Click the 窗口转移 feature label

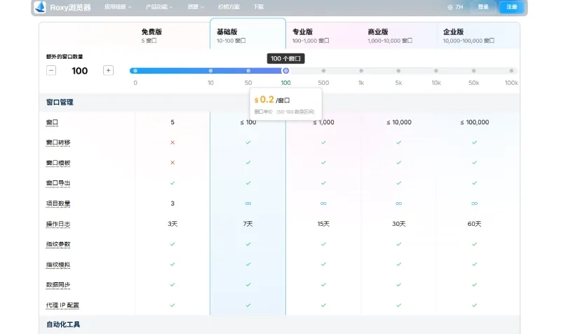click(x=58, y=142)
